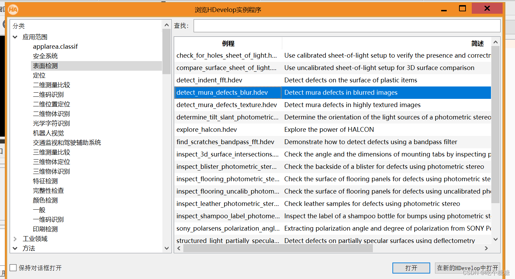
Task: Collapse the 方法 category
Action: click(15, 248)
